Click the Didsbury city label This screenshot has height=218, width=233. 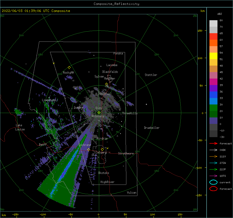coord(98,116)
